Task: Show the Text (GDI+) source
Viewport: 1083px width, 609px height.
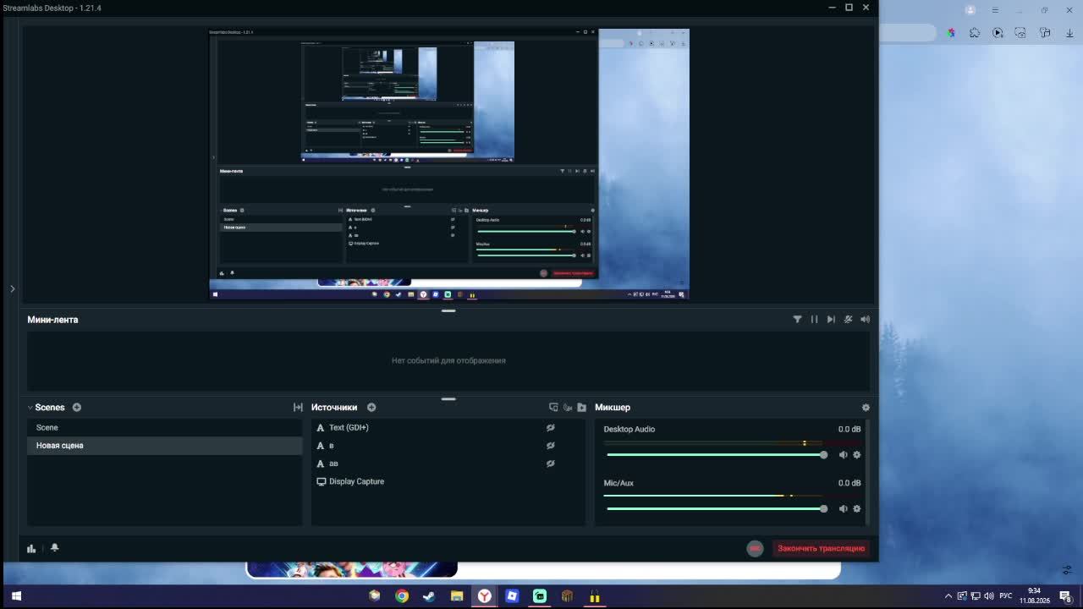Action: [550, 428]
